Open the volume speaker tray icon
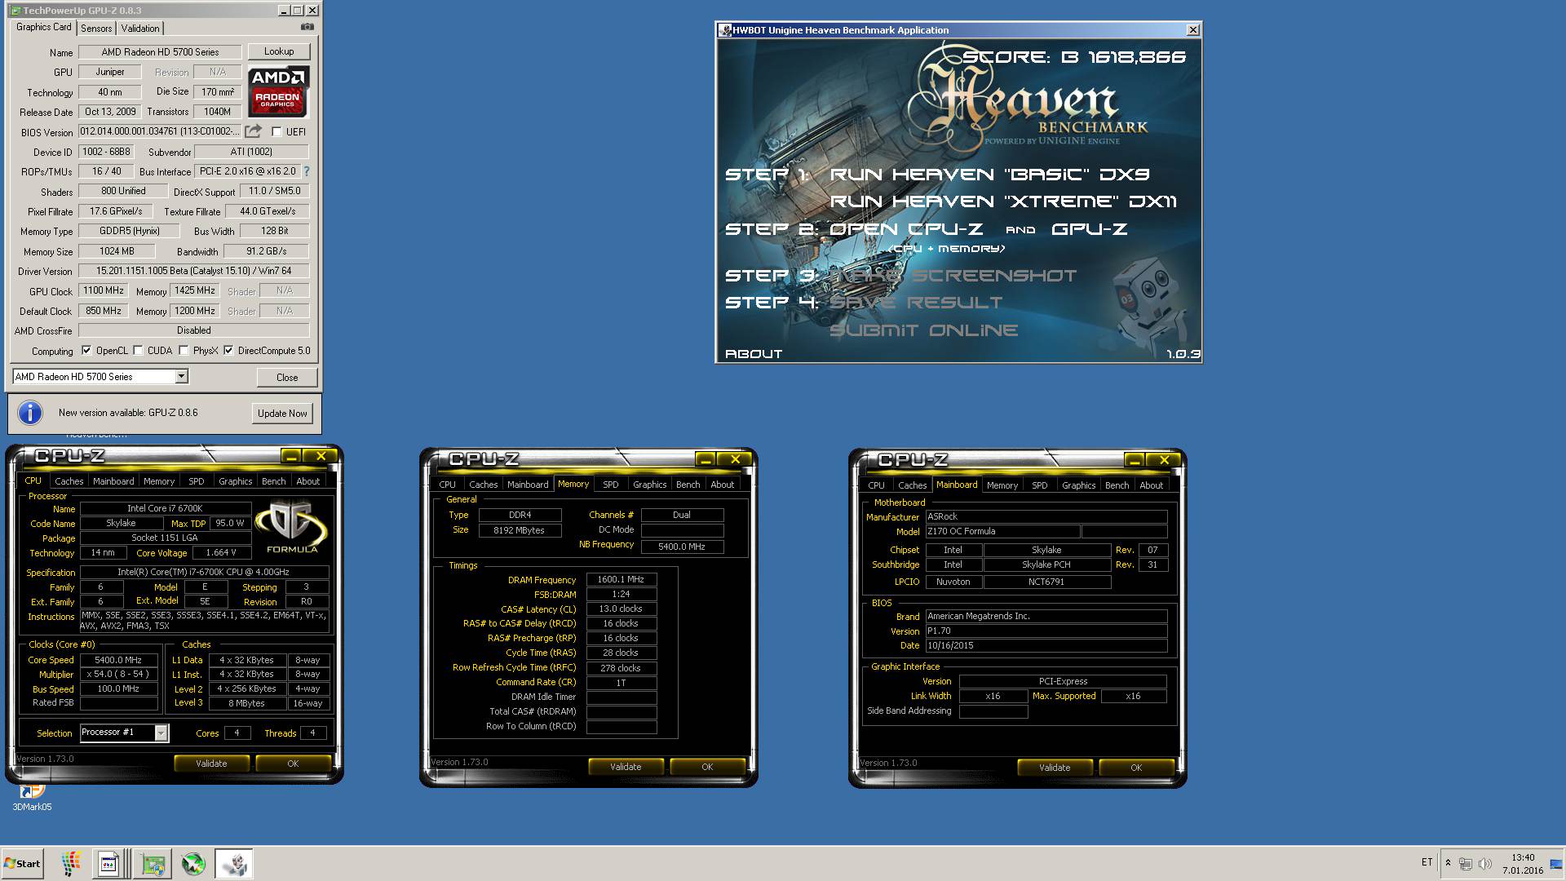This screenshot has height=881, width=1566. click(1484, 863)
